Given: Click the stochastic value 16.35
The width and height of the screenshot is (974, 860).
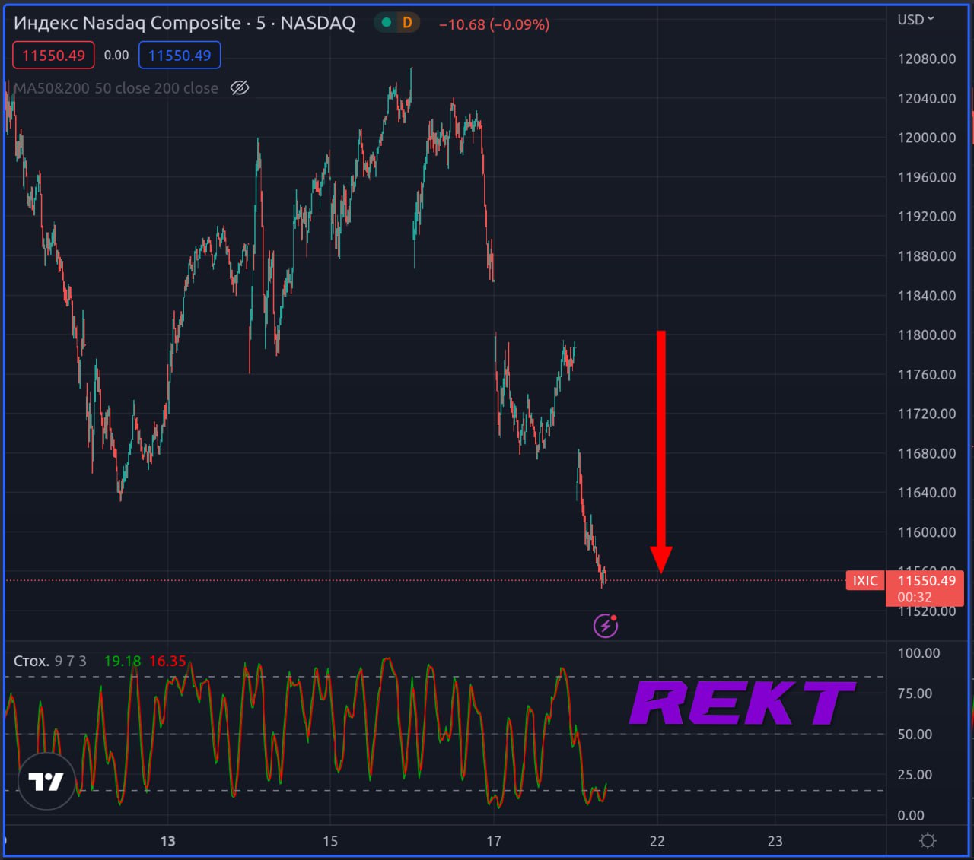Looking at the screenshot, I should 167,661.
